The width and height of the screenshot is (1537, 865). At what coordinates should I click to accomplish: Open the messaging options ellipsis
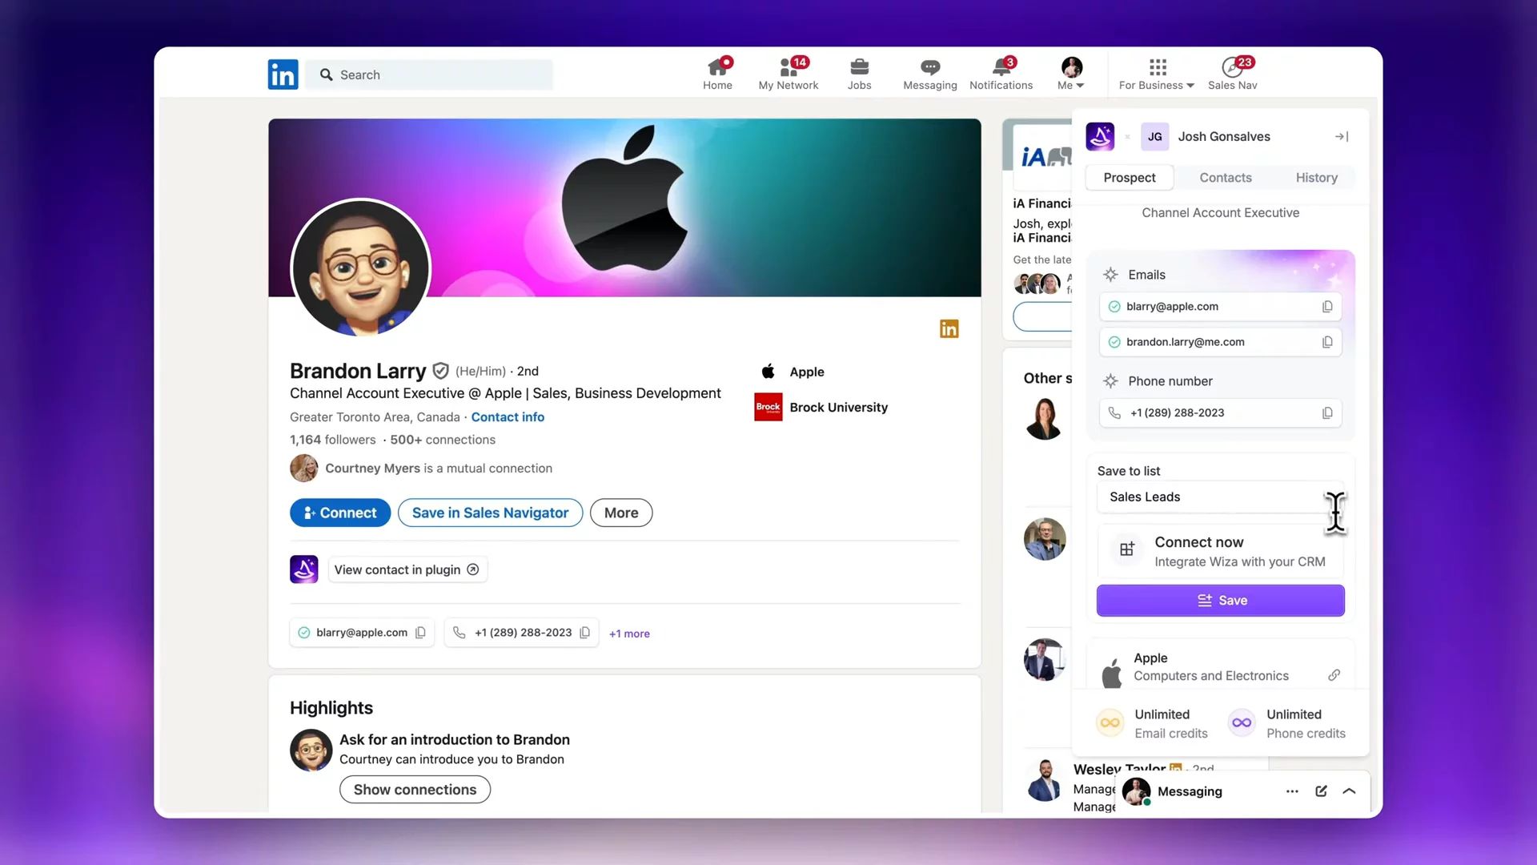click(x=1292, y=791)
